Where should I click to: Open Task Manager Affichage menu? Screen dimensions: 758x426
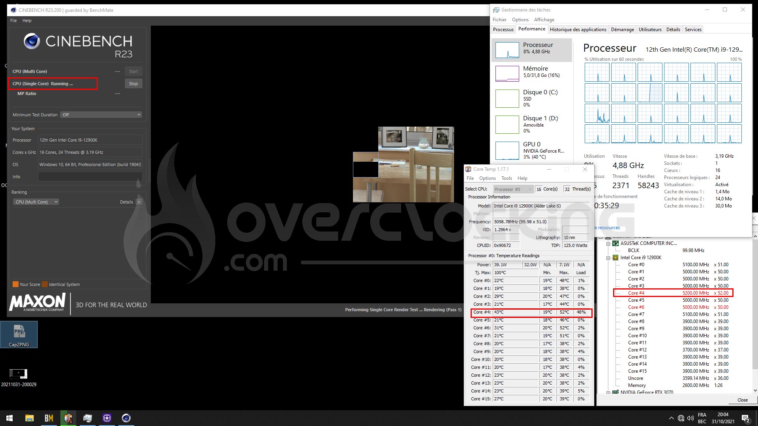[544, 20]
